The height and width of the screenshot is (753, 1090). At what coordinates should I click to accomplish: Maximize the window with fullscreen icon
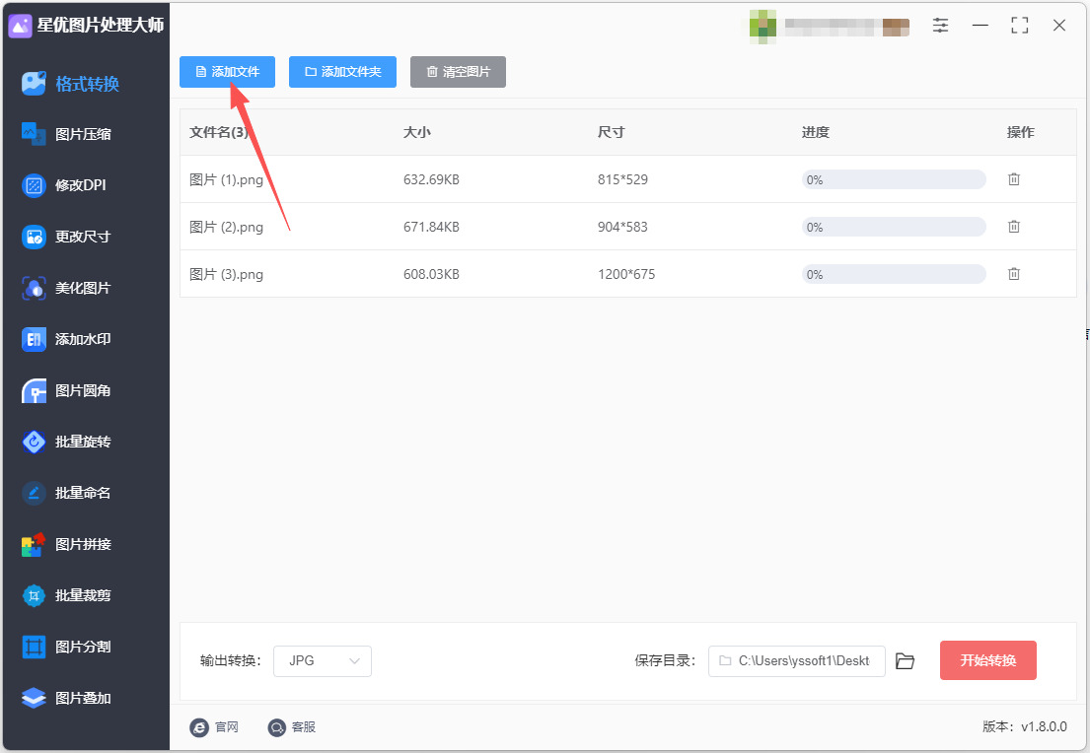click(1019, 26)
